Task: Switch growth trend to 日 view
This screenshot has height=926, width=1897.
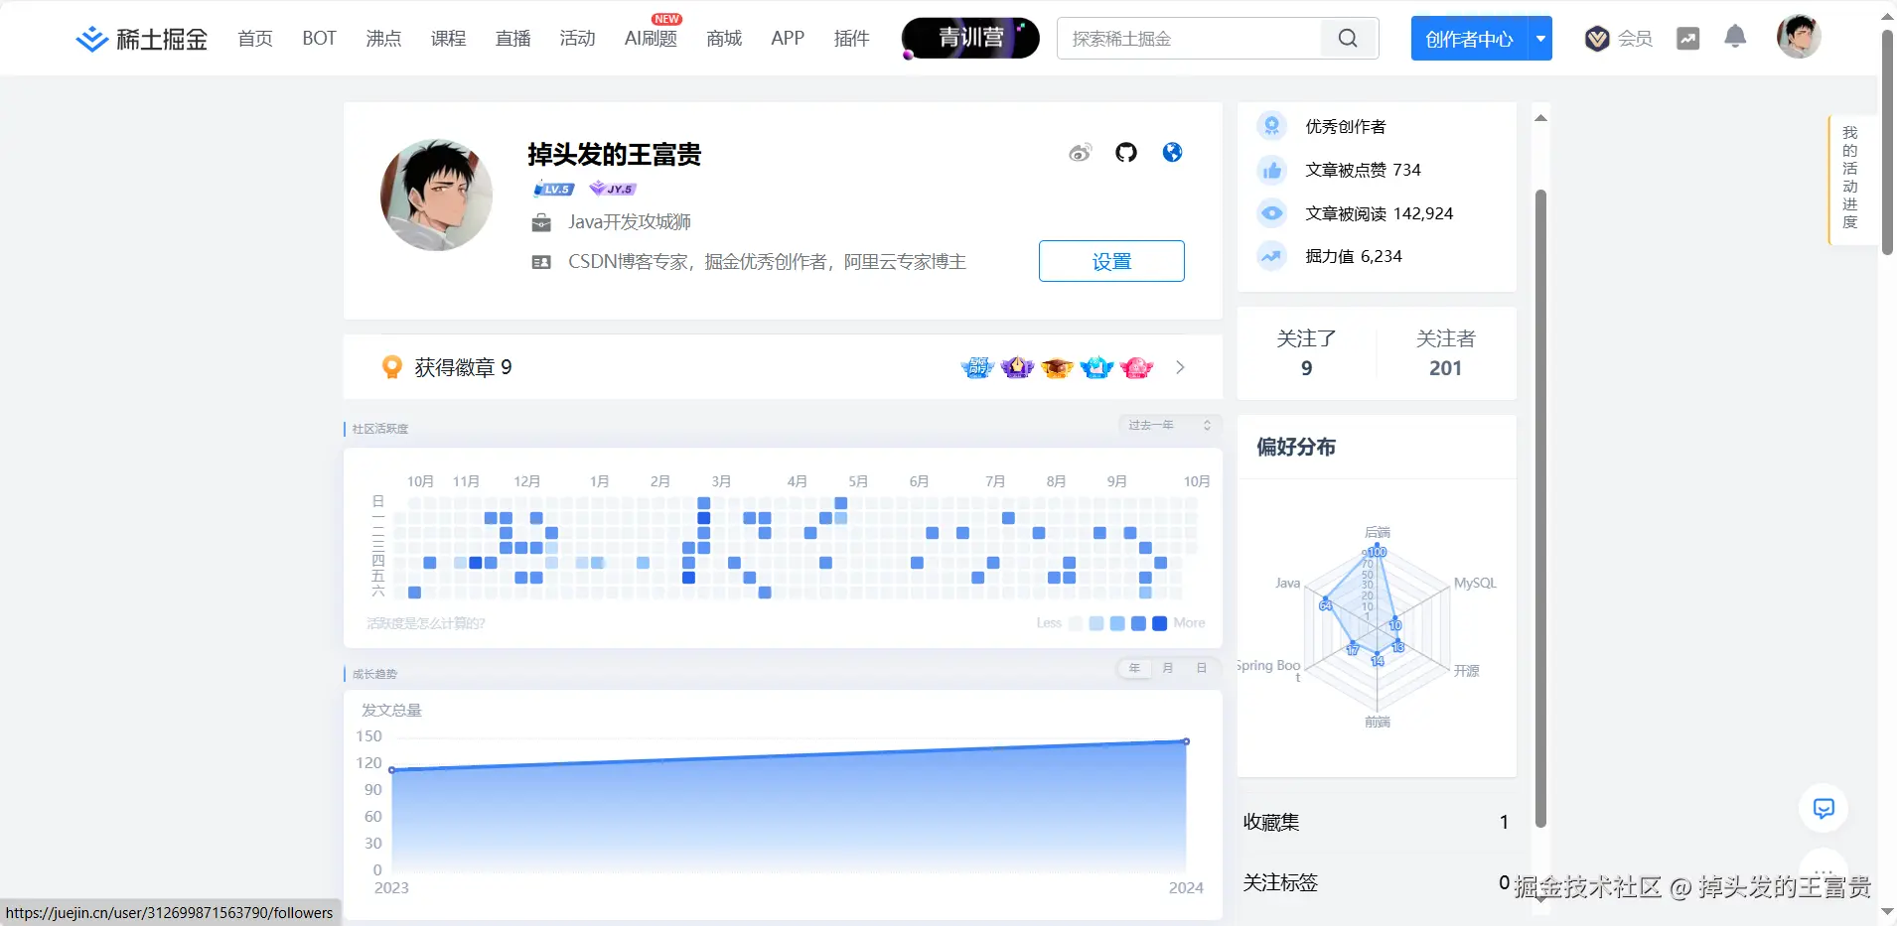Action: point(1202,668)
